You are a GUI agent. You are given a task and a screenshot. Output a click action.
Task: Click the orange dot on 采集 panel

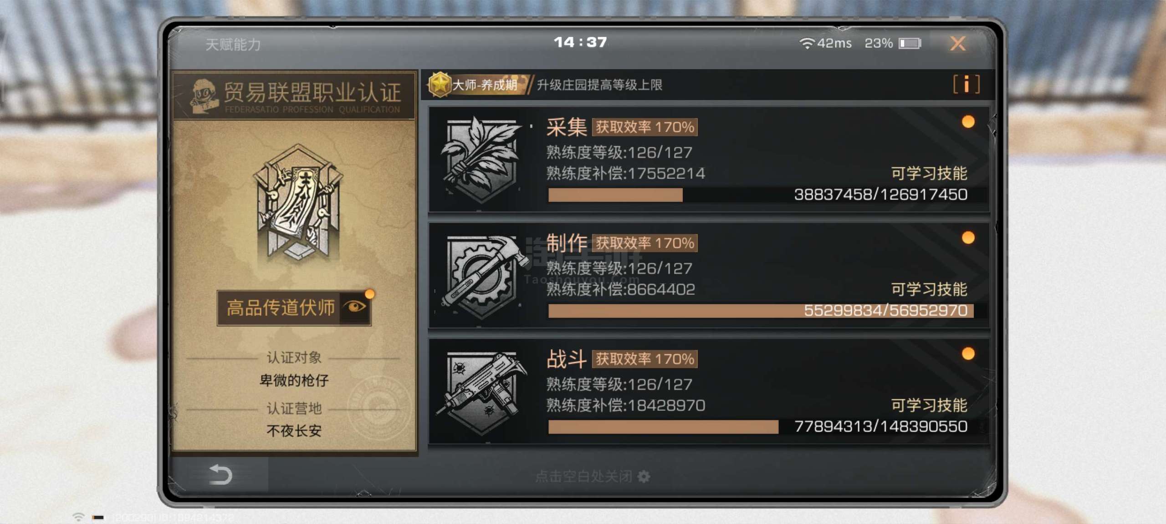point(968,121)
